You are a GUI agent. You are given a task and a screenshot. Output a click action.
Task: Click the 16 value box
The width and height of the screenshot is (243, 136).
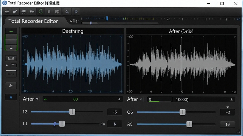point(228,124)
